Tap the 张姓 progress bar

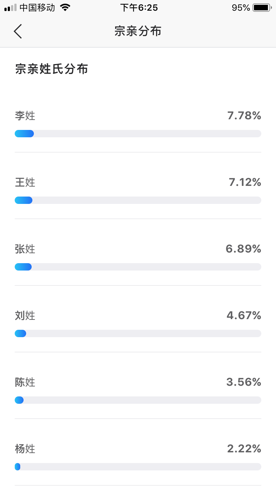pyautogui.click(x=138, y=267)
